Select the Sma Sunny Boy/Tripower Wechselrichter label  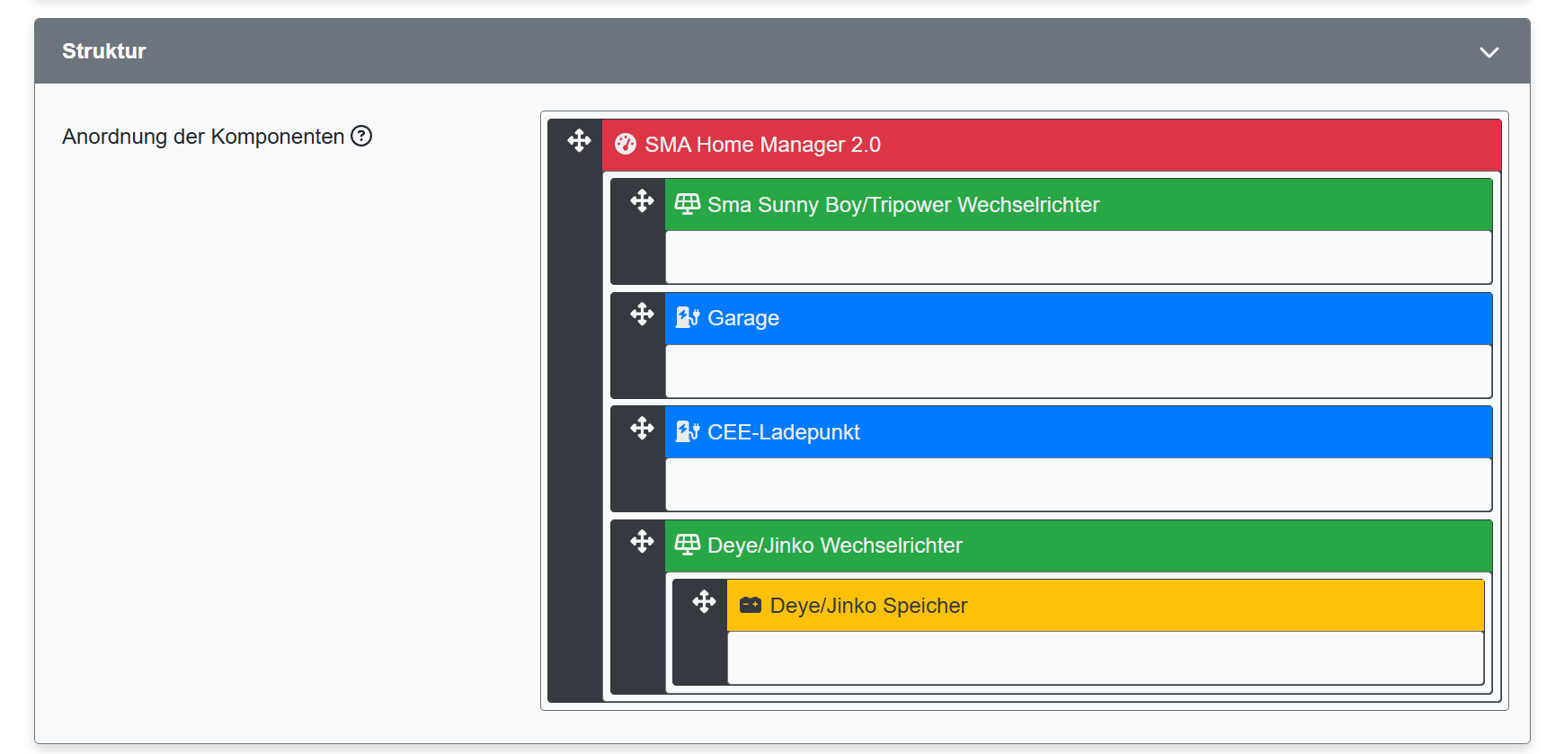tap(903, 205)
